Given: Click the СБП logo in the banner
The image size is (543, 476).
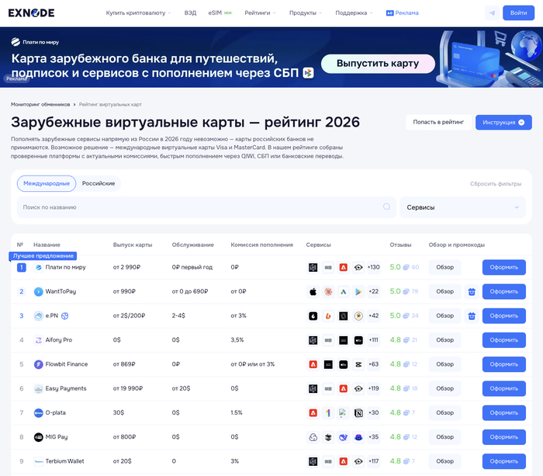Looking at the screenshot, I should tap(308, 73).
